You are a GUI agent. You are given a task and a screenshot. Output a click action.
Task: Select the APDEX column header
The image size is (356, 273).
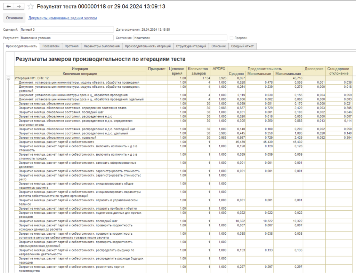(219, 69)
